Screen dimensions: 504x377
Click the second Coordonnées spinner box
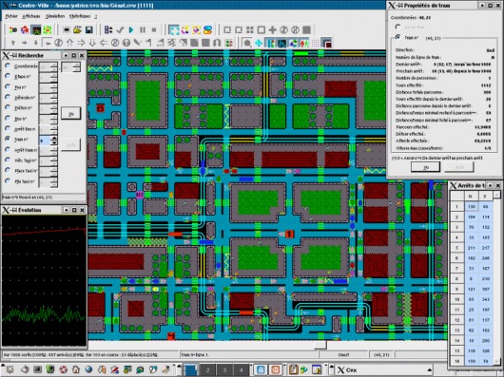(70, 66)
